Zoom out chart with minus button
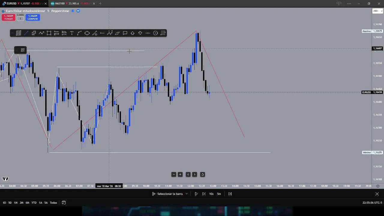This screenshot has height=216, width=384. coord(173,174)
